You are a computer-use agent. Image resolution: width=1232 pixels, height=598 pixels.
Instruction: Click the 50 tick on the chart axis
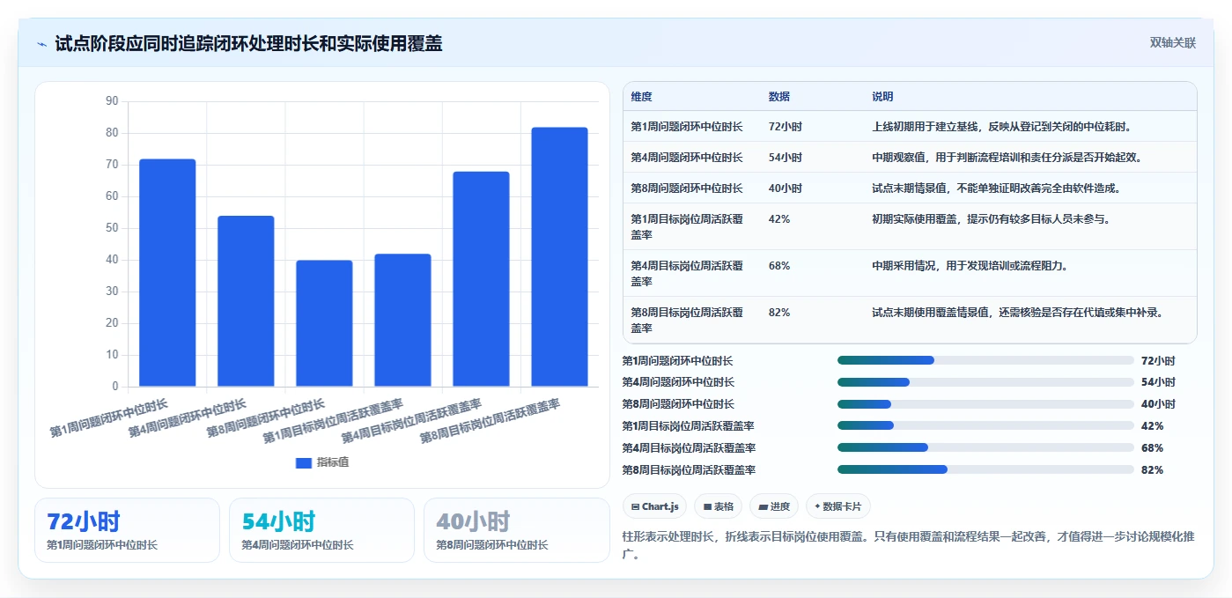pyautogui.click(x=111, y=228)
